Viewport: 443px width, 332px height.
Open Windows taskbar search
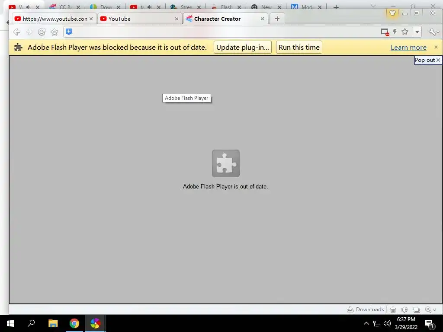pos(31,323)
